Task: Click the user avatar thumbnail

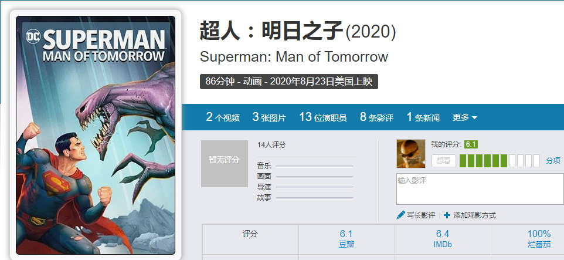Action: pos(411,154)
